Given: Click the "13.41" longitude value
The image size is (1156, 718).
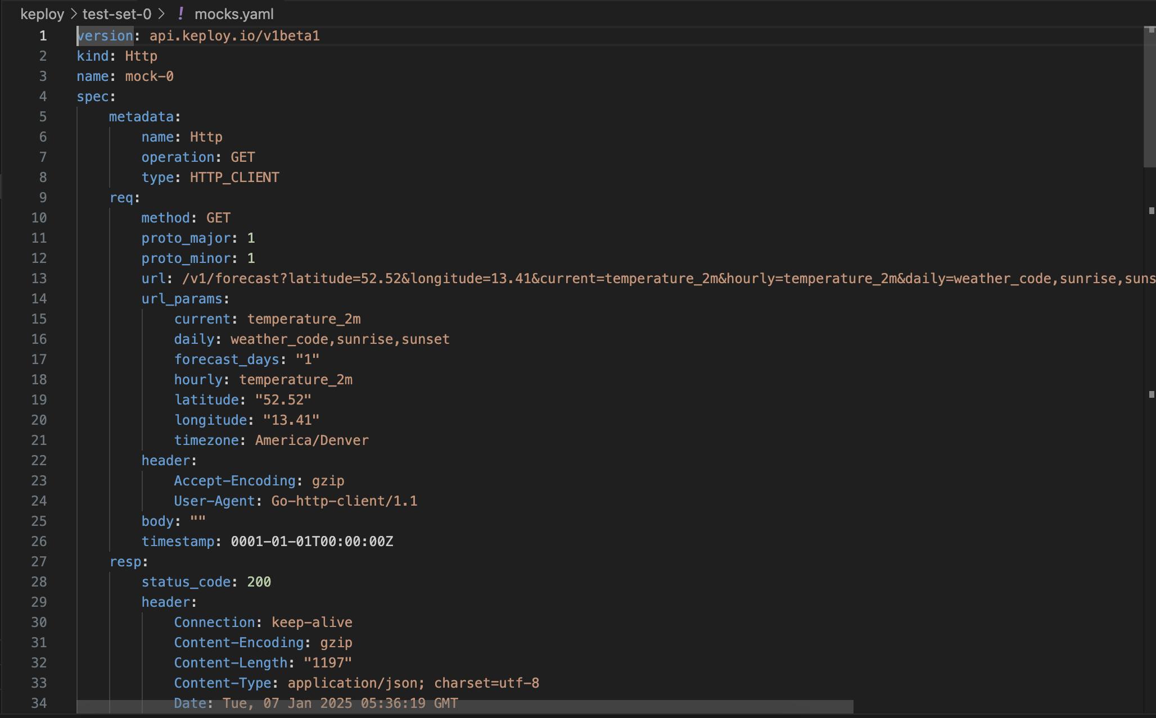Looking at the screenshot, I should 291,420.
